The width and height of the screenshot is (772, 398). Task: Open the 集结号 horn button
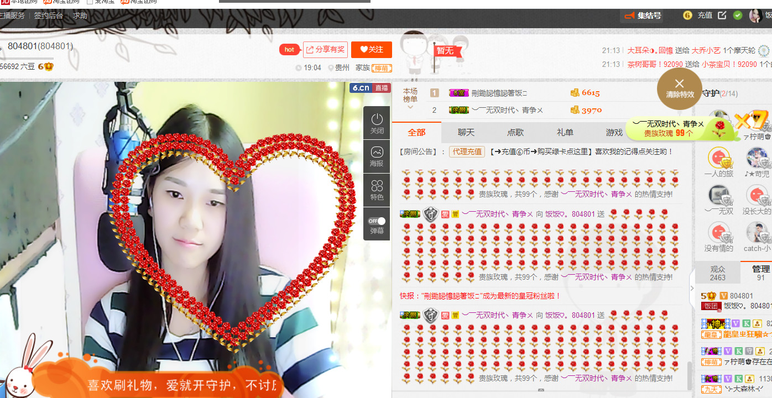[x=643, y=15]
